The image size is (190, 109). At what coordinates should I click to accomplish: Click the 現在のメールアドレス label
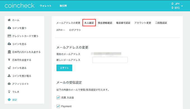coord(68,54)
